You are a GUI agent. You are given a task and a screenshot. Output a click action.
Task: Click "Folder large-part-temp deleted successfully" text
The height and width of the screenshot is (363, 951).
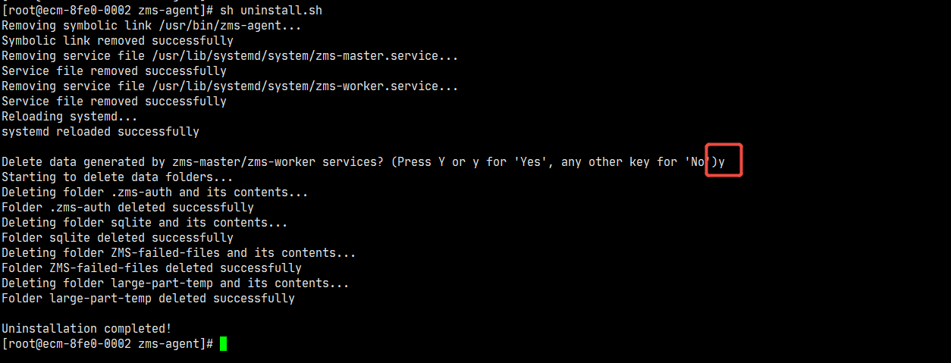click(148, 299)
